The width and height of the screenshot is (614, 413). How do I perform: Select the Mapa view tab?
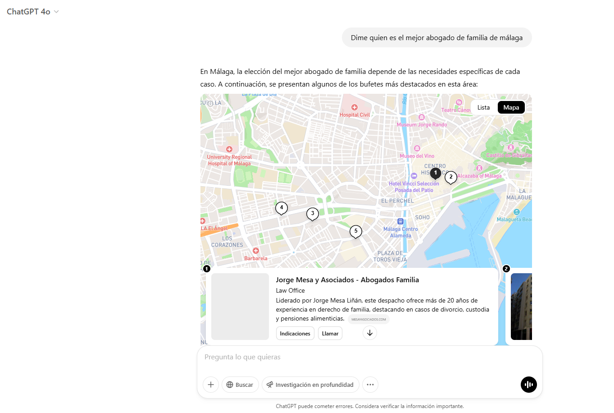[x=511, y=107]
